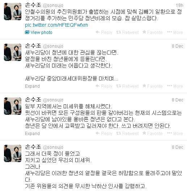Open the More menu on the third tweet
The image size is (187, 191).
(x=175, y=133)
